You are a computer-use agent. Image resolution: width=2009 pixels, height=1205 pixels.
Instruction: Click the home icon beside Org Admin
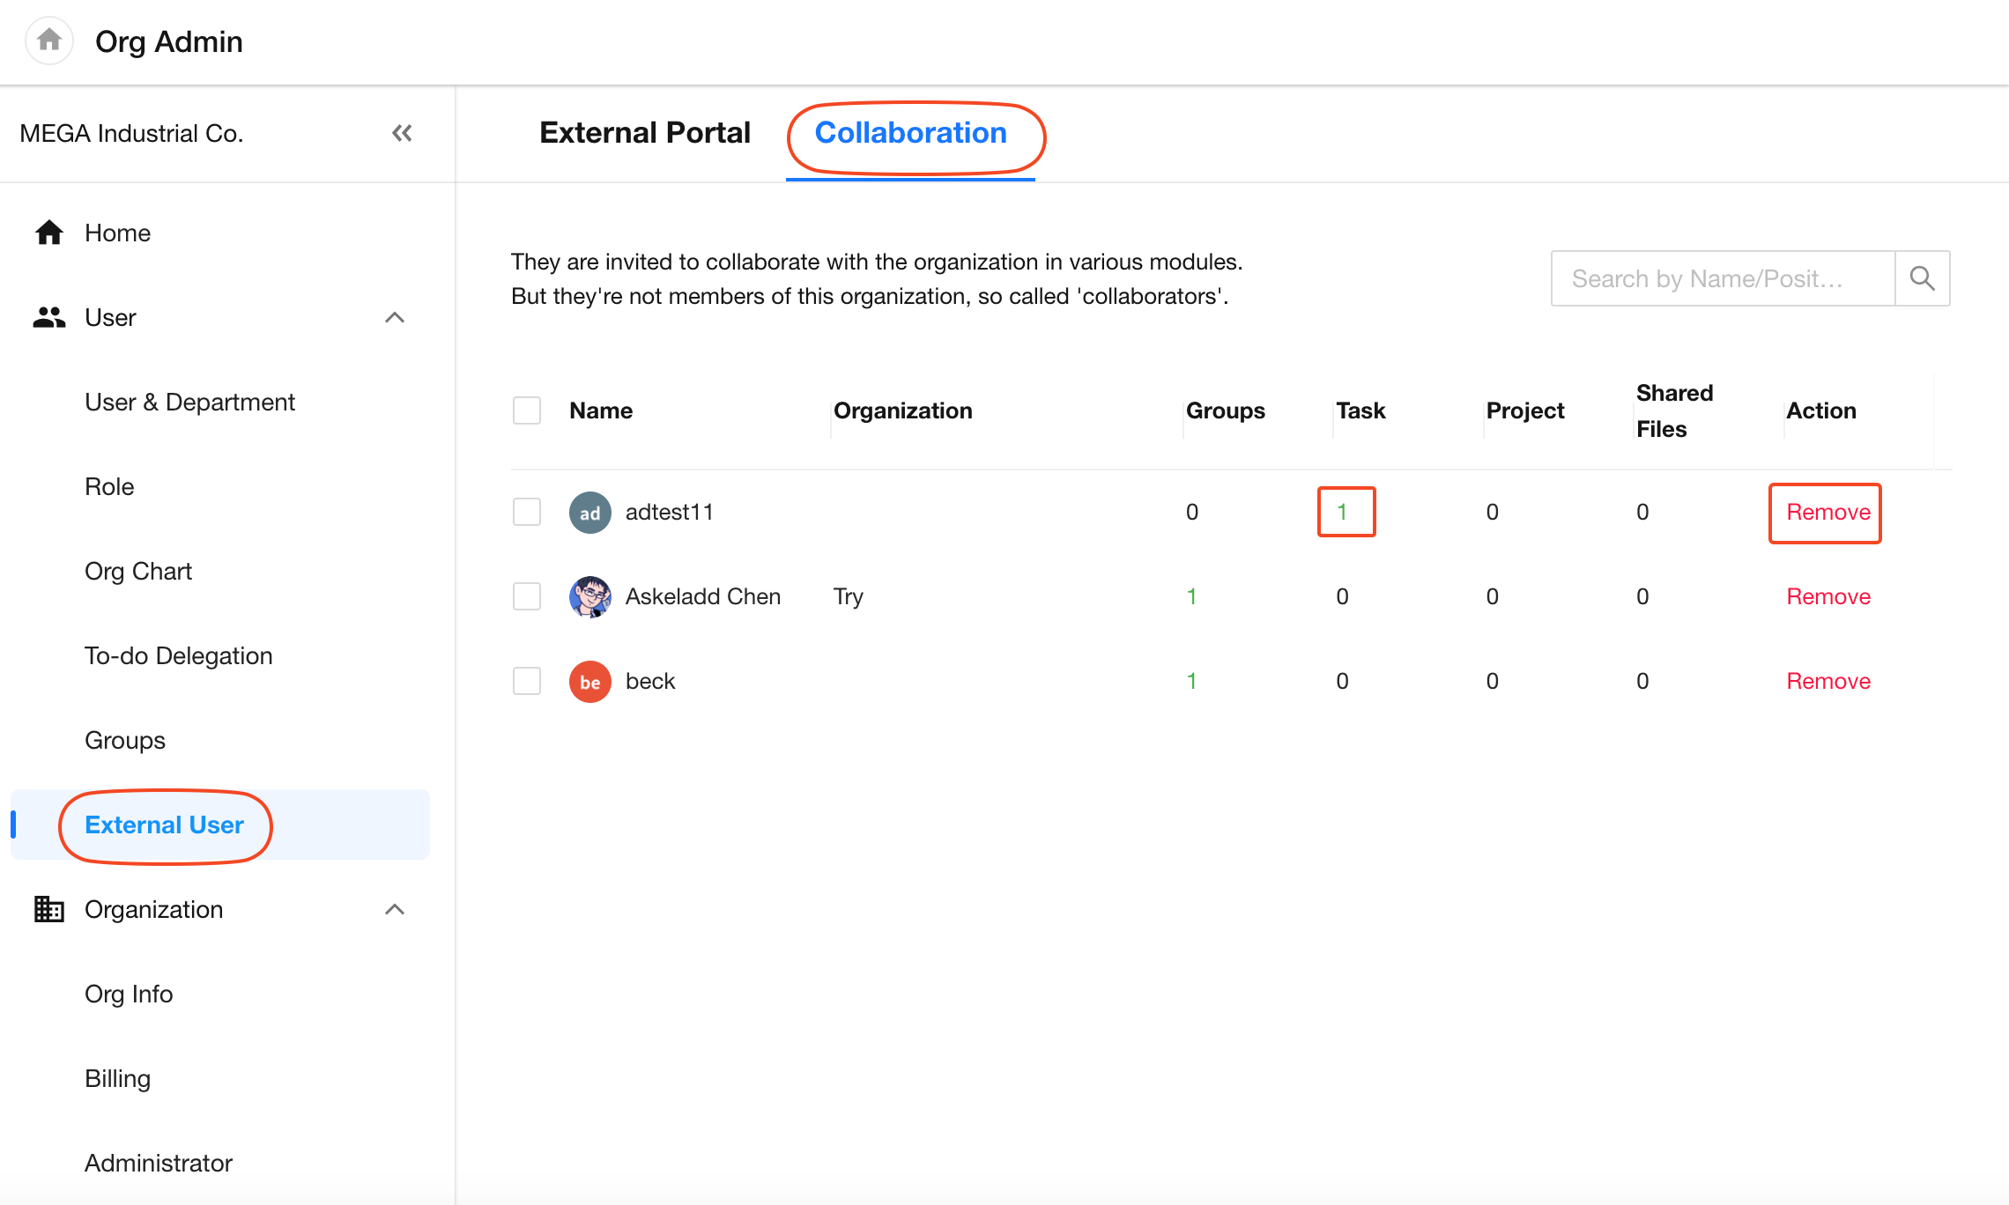pos(49,41)
